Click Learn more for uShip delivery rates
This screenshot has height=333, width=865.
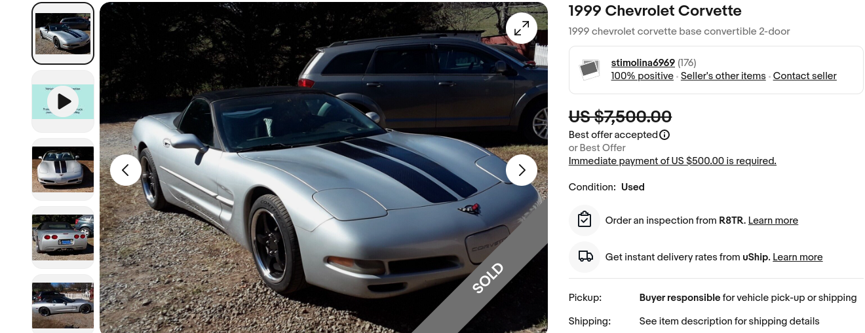[x=798, y=257]
